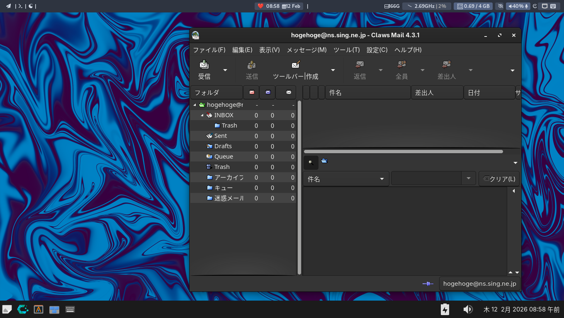Click the quick search text field
564x318 pixels.
click(426, 178)
